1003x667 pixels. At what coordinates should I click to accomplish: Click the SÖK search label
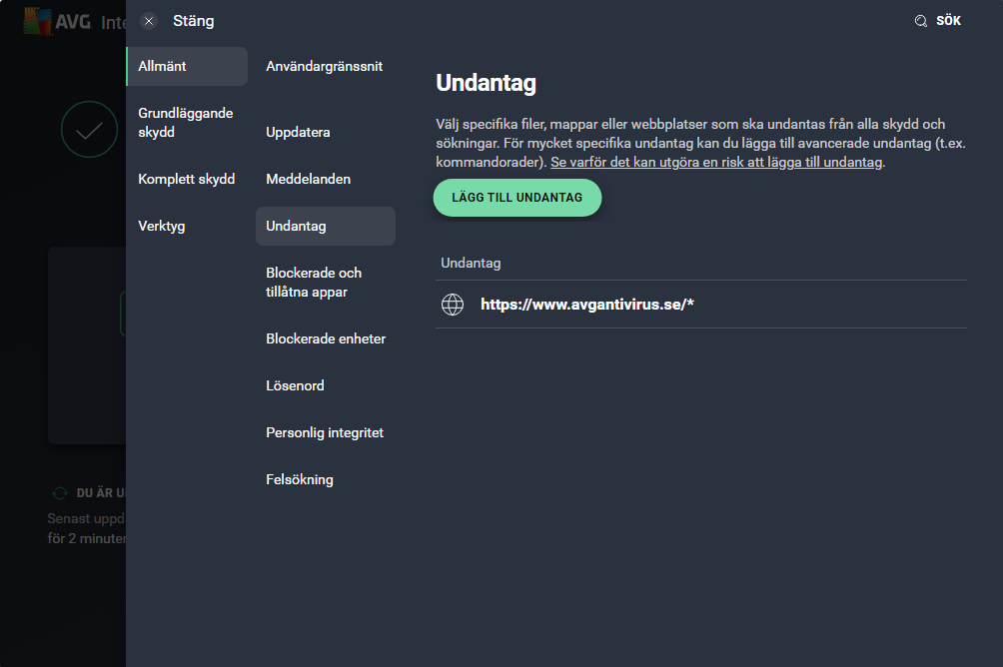(948, 21)
